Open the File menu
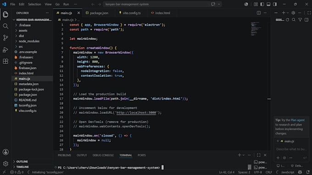The image size is (312, 175). coord(12,4)
